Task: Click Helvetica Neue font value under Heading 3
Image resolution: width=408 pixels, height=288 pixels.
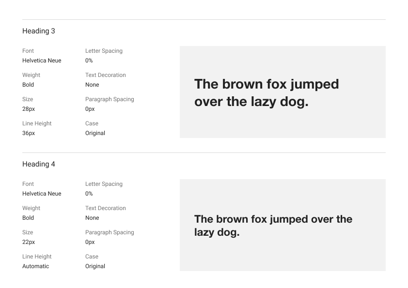Action: click(42, 61)
